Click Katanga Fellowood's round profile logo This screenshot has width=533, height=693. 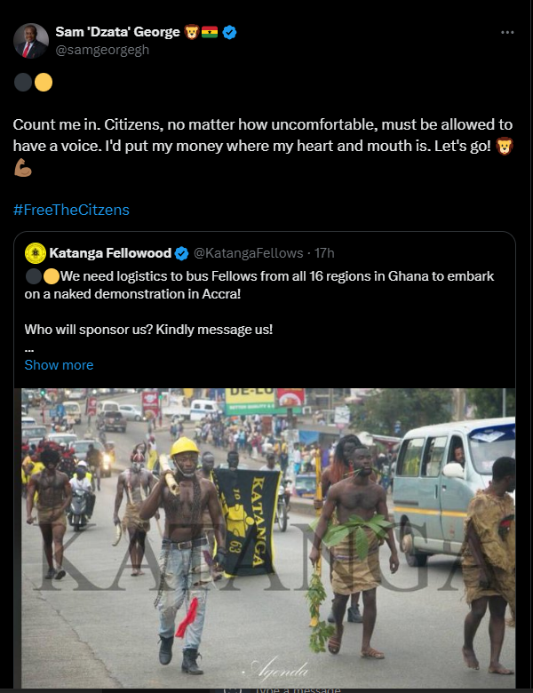36,253
